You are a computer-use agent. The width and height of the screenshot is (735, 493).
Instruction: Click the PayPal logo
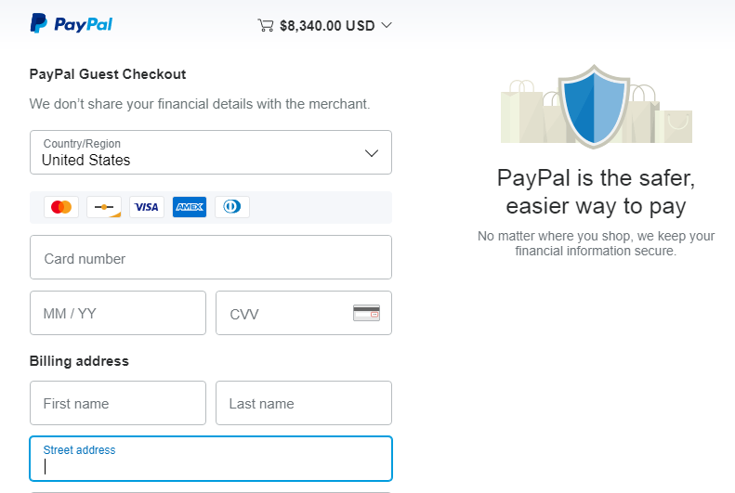coord(72,23)
